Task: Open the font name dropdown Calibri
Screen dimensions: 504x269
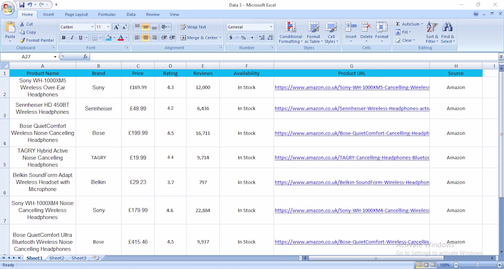Action: [93, 27]
